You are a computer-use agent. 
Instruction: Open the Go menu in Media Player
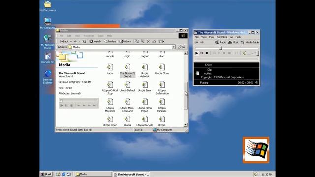click(231, 37)
